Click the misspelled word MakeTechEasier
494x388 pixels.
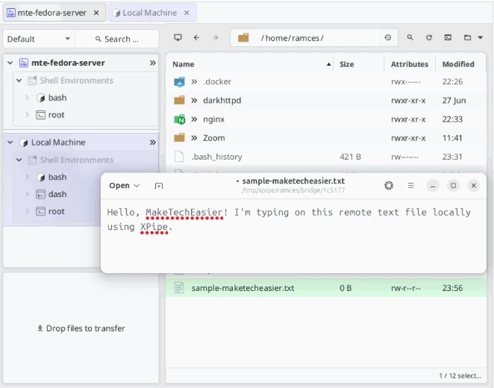click(184, 212)
